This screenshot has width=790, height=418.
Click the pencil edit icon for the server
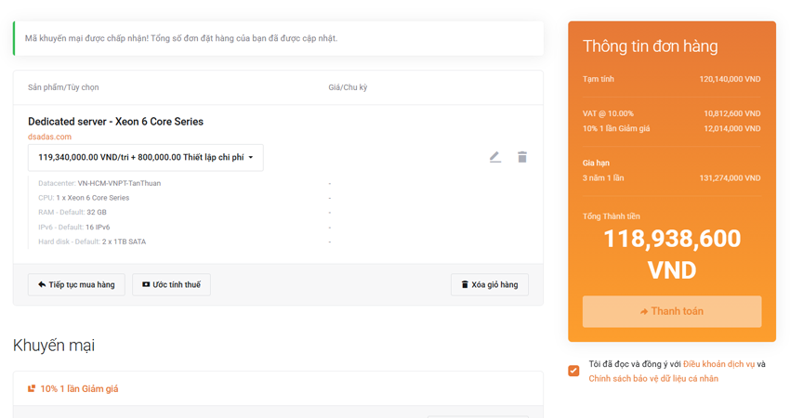(494, 157)
